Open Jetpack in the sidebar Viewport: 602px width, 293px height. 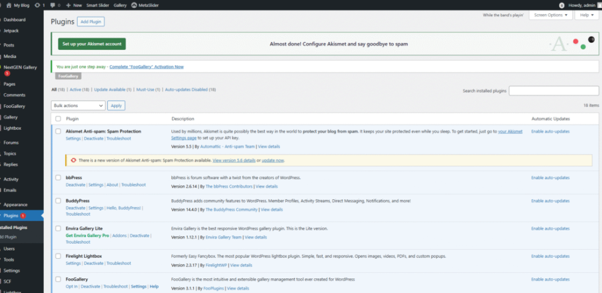point(11,30)
